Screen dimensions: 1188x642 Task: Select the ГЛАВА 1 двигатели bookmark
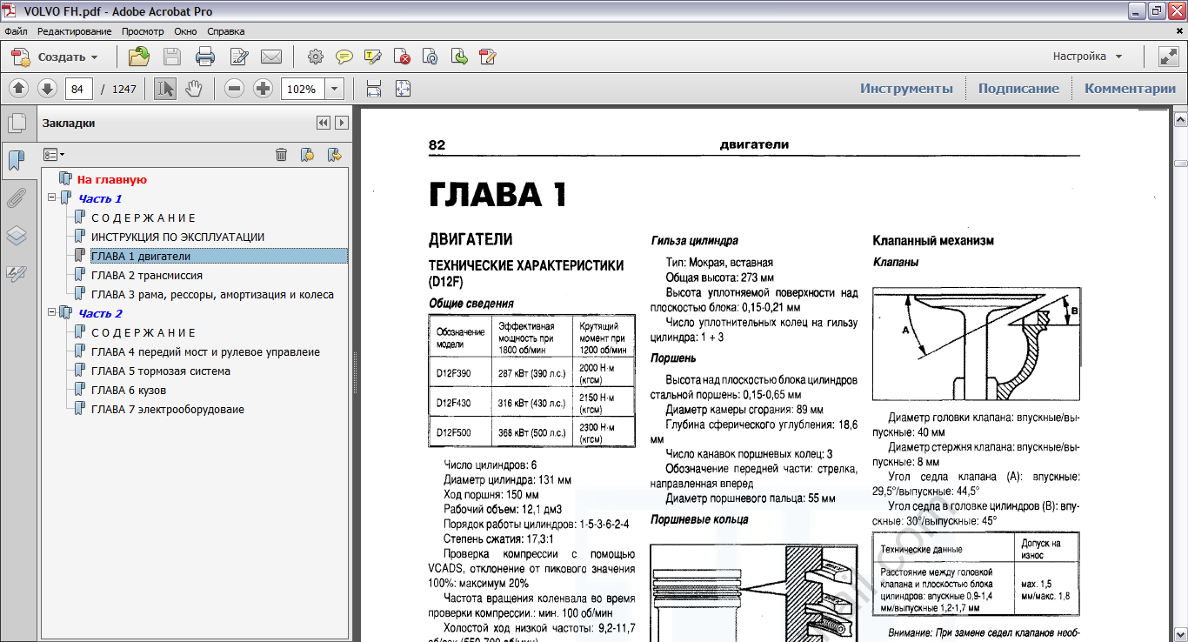coord(141,256)
